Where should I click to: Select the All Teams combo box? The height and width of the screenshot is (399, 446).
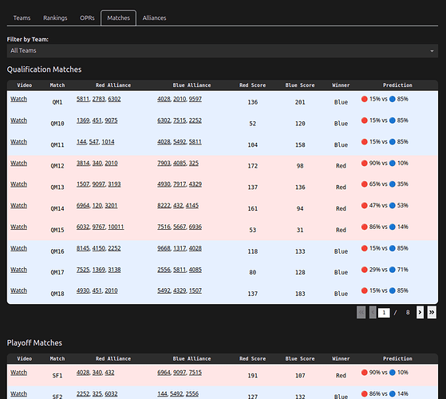tap(223, 50)
